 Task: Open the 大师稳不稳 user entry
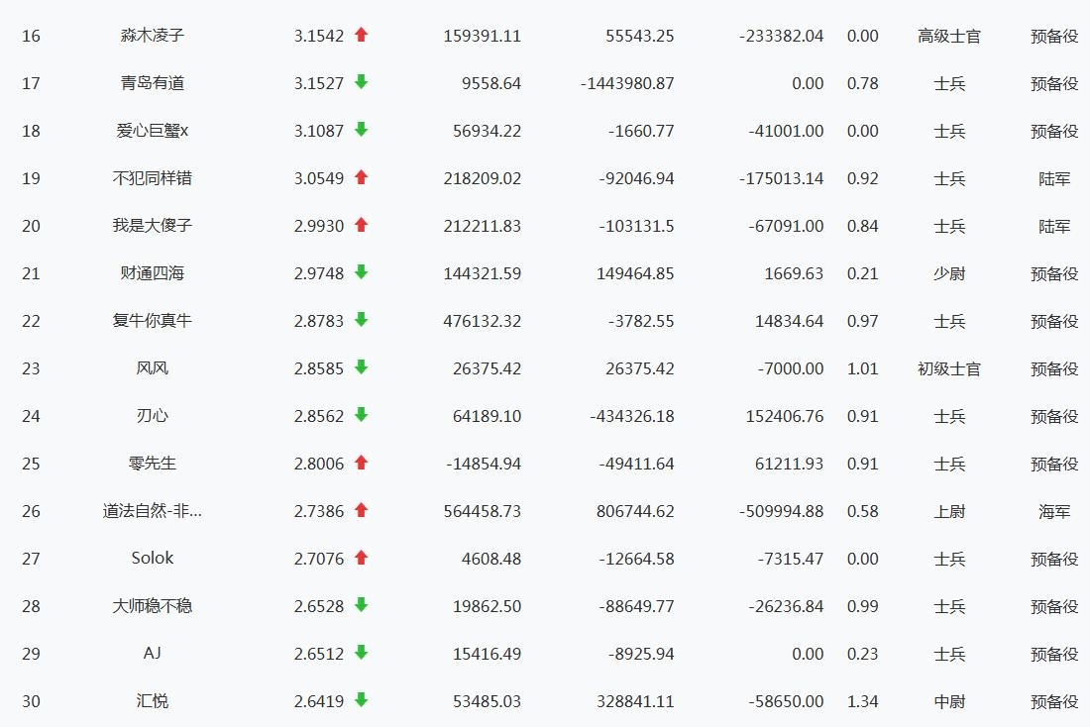[x=153, y=606]
